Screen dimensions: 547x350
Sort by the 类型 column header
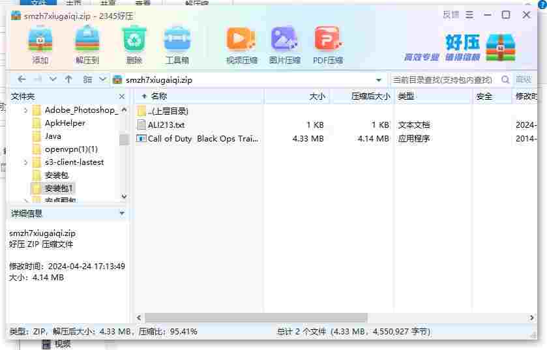[x=434, y=96]
